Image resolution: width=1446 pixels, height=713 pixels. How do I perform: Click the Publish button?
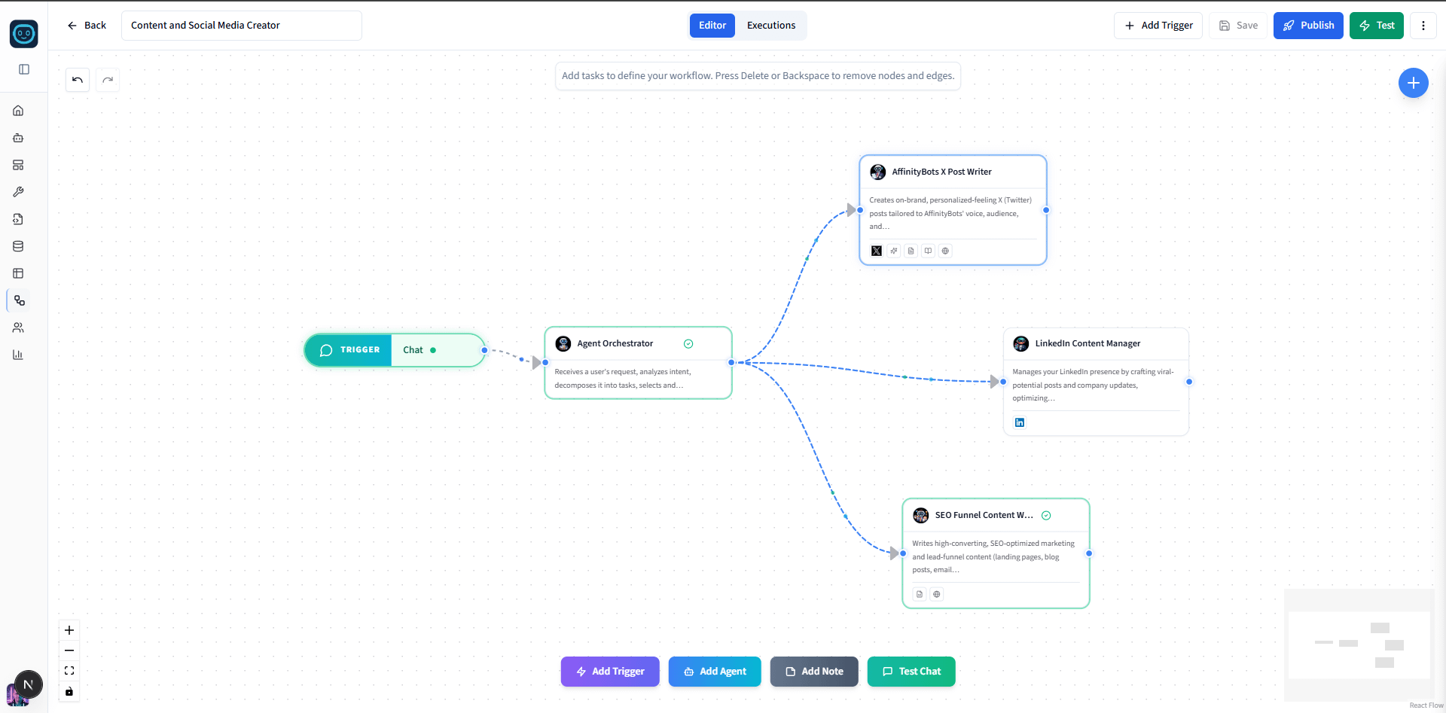pyautogui.click(x=1308, y=26)
